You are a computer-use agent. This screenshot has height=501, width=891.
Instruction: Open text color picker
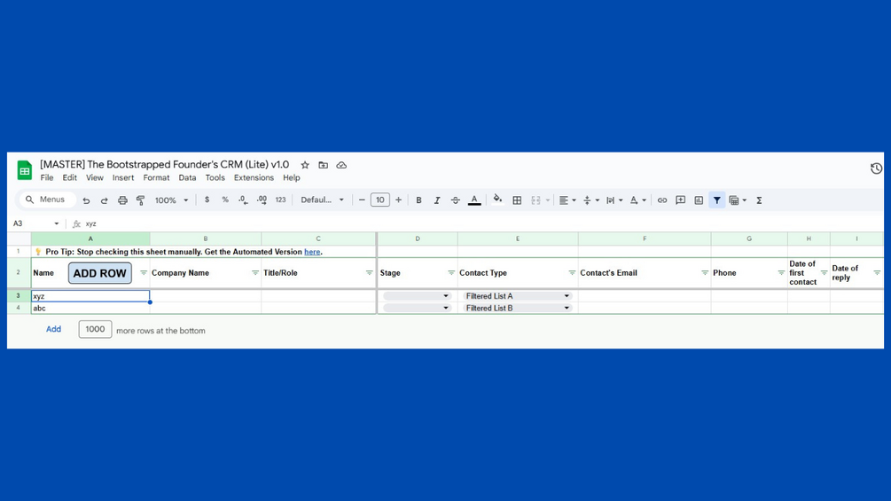click(474, 200)
